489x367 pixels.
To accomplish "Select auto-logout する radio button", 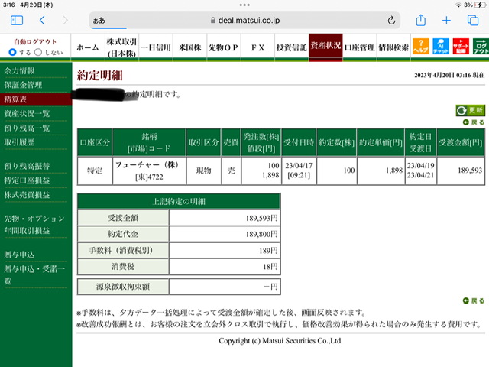I will [12, 52].
